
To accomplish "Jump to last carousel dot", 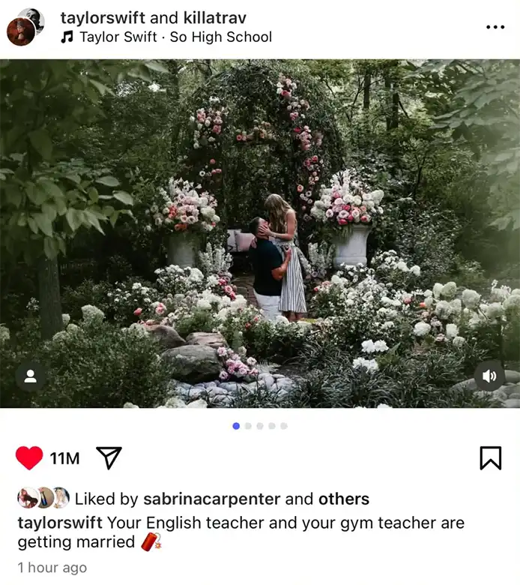I will [284, 426].
